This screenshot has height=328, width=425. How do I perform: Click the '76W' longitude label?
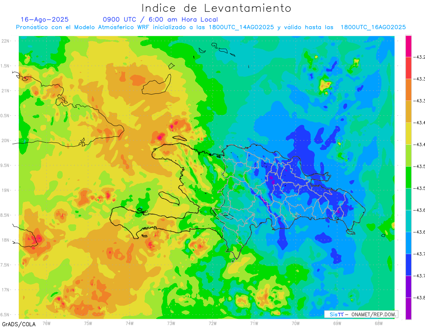click(46, 323)
